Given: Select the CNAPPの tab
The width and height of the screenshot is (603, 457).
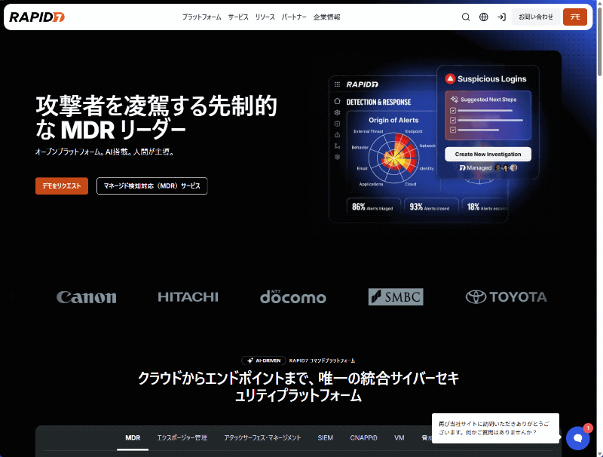Looking at the screenshot, I should click(x=363, y=437).
